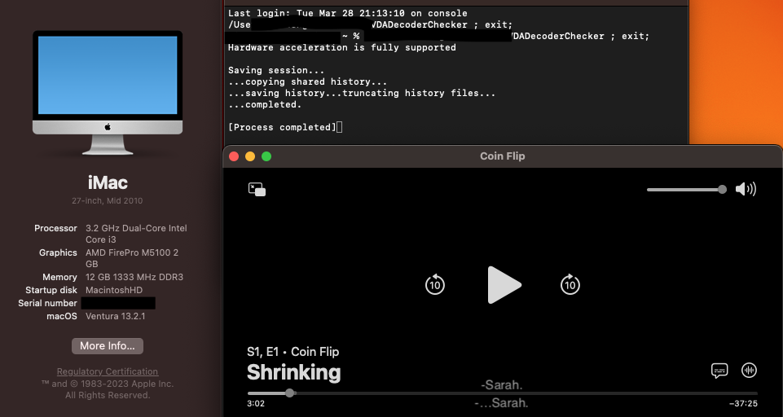Click the Serial number label
The image size is (783, 417).
click(x=47, y=303)
